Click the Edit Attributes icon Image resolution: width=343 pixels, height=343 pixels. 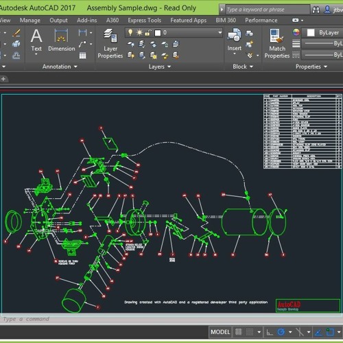coord(250,56)
